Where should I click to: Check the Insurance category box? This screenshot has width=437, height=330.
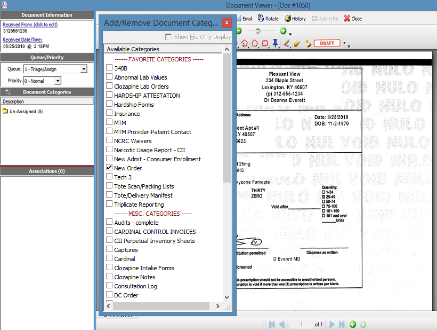(x=109, y=114)
